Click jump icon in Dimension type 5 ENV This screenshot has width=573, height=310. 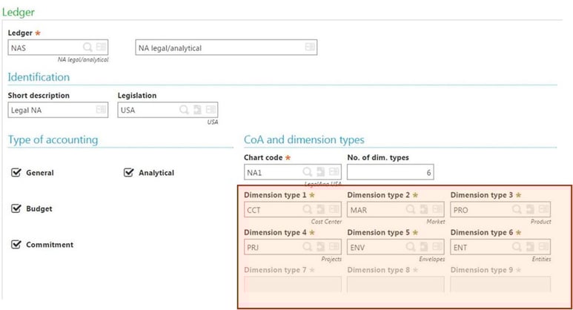(x=423, y=246)
